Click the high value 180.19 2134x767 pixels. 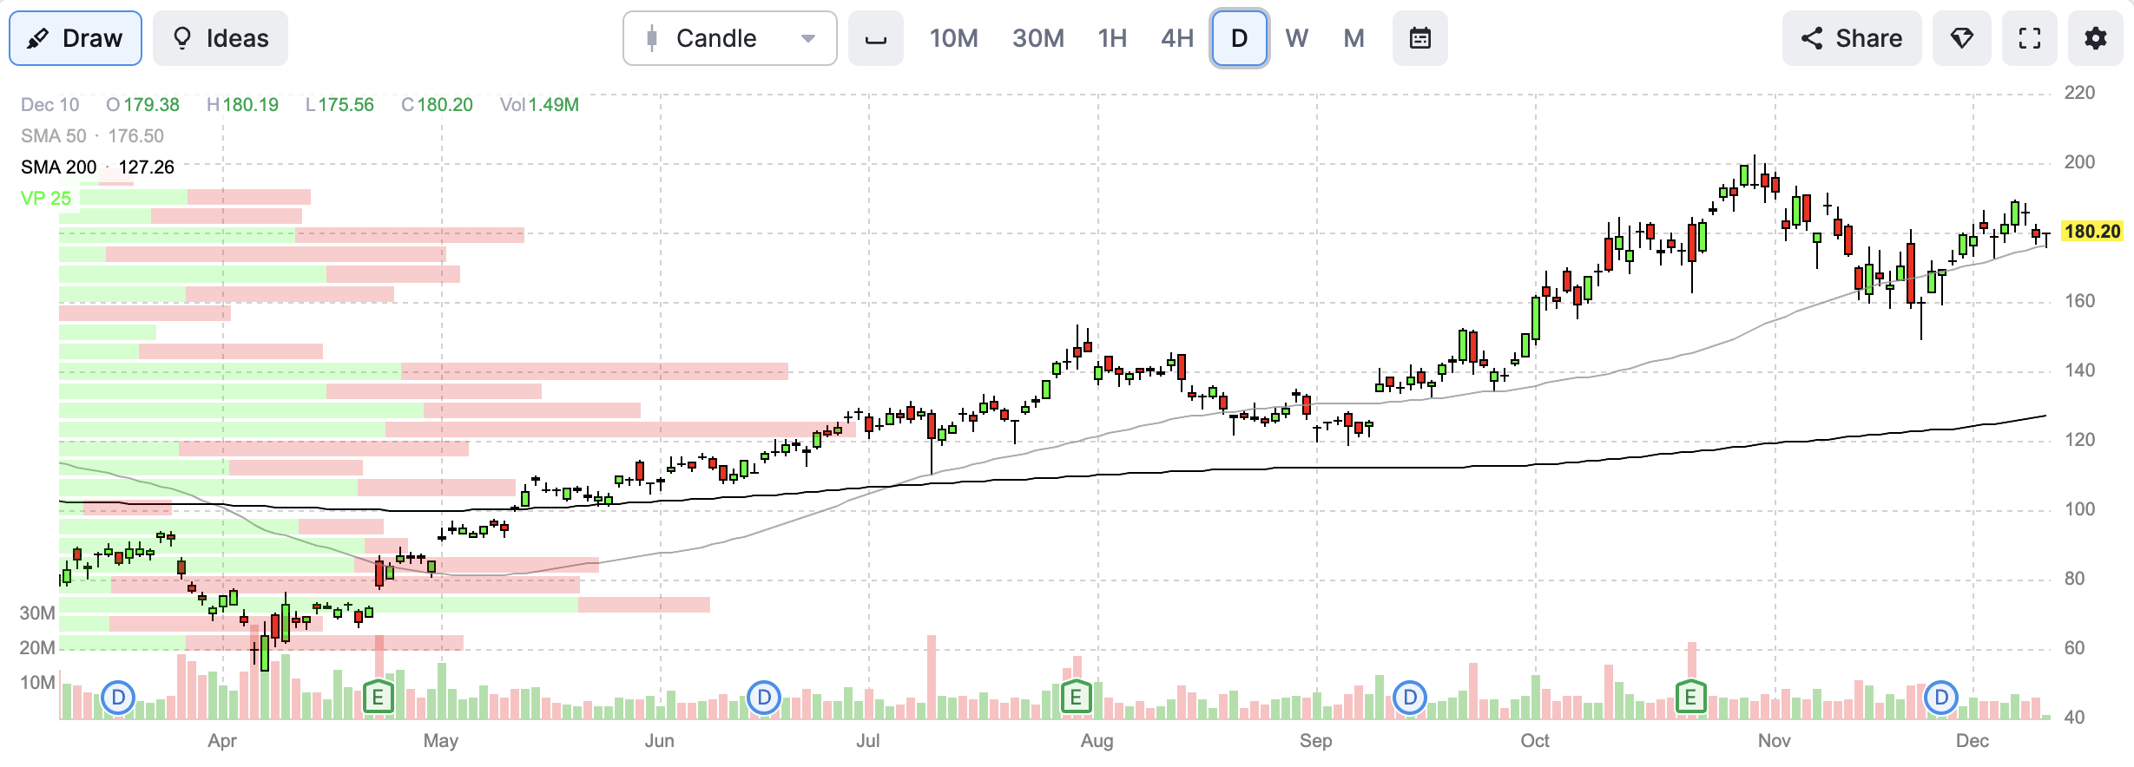250,105
